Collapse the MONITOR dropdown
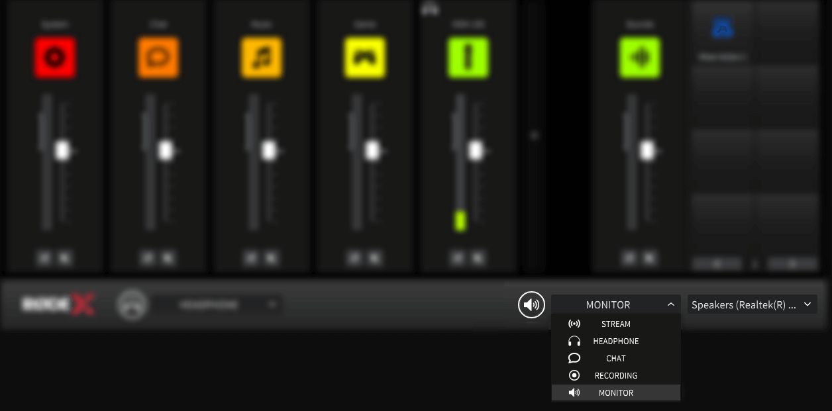Image resolution: width=832 pixels, height=411 pixels. coord(670,304)
